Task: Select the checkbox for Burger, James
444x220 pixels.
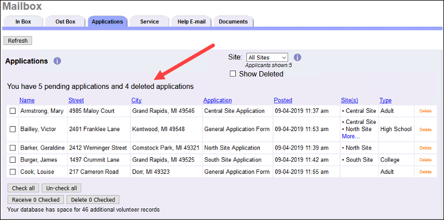Action: pos(13,160)
